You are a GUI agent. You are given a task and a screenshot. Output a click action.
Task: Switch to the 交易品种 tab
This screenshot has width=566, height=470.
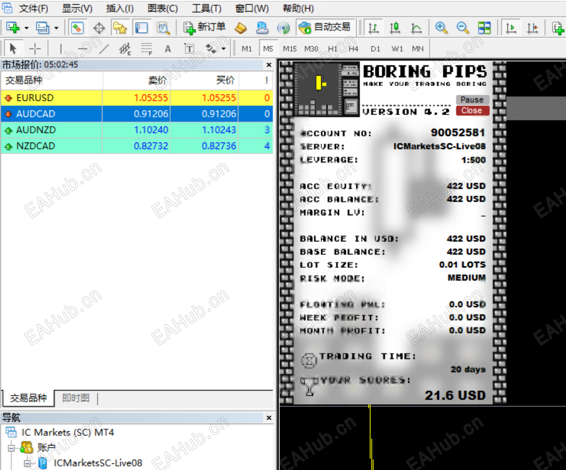click(28, 398)
